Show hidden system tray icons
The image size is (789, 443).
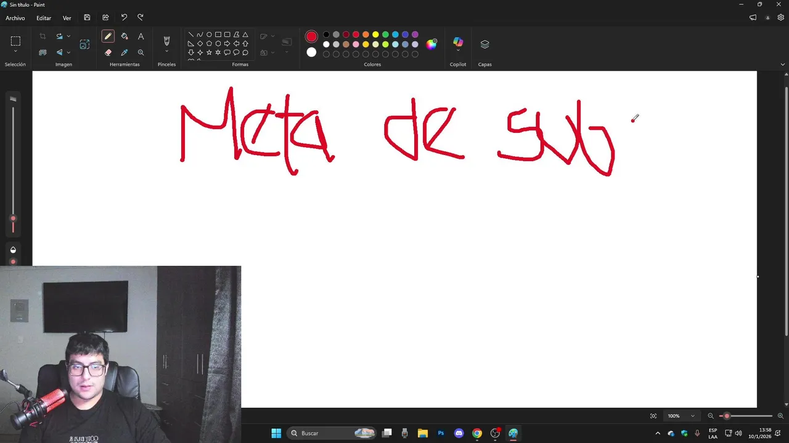(657, 433)
